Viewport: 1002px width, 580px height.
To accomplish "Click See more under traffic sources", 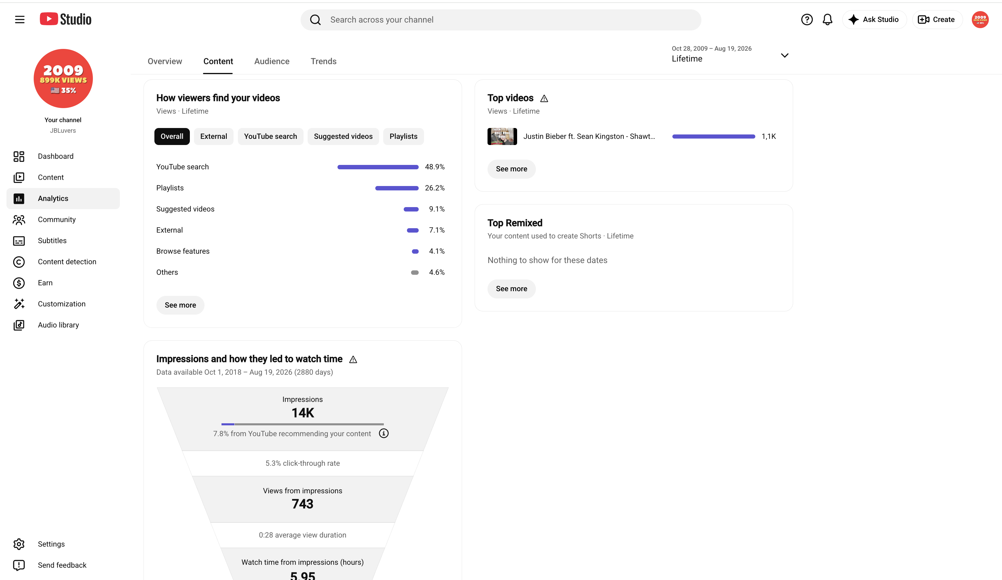I will [180, 305].
